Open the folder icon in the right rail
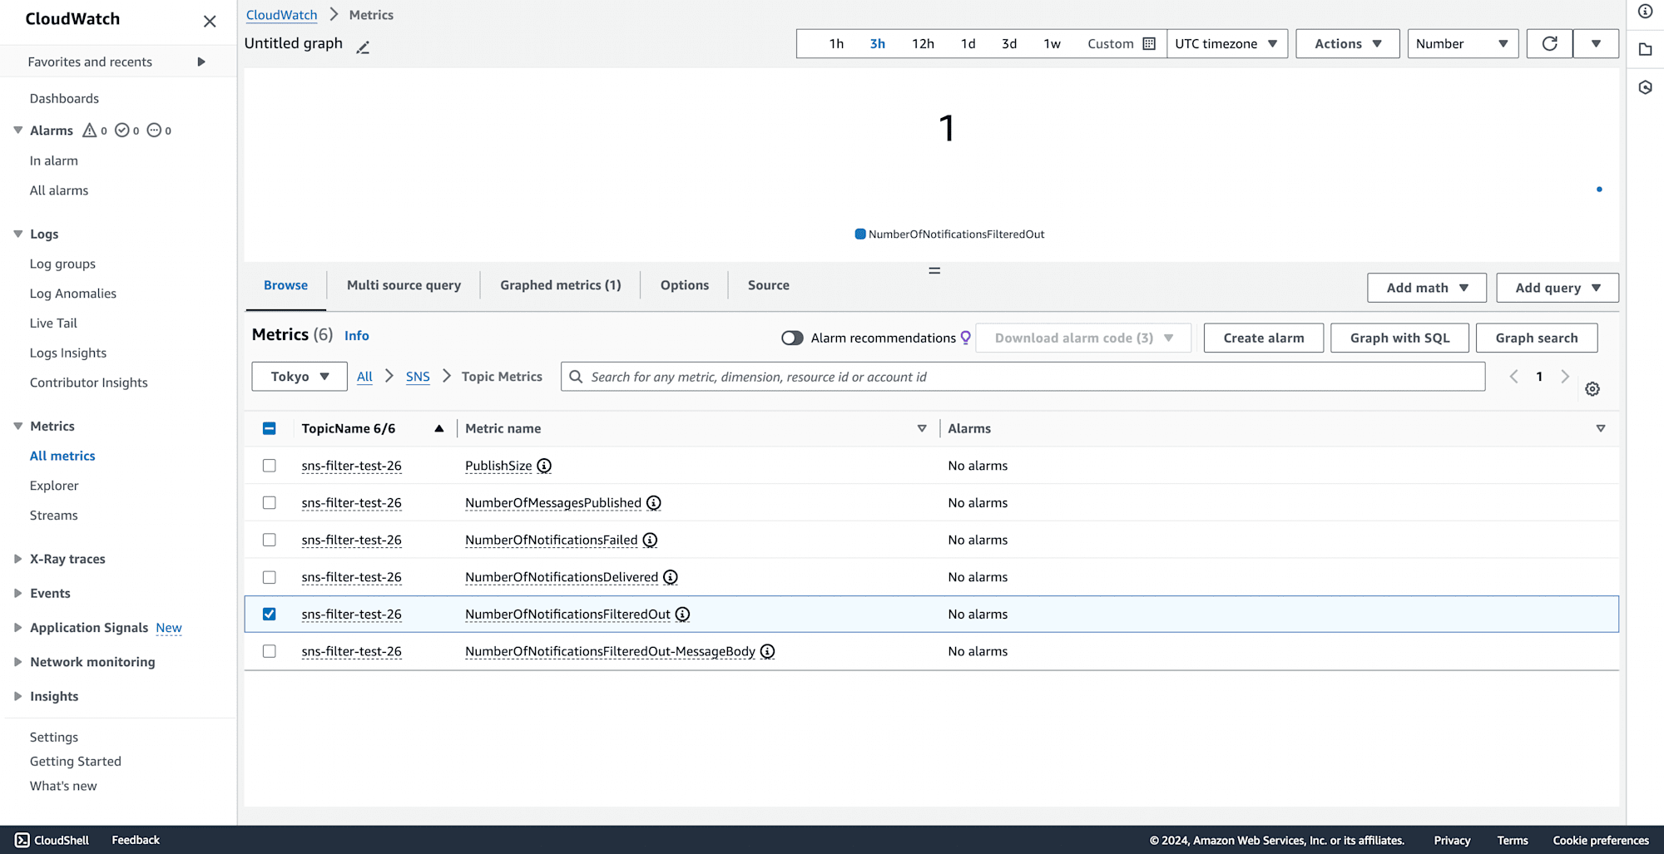The image size is (1664, 854). coord(1645,50)
